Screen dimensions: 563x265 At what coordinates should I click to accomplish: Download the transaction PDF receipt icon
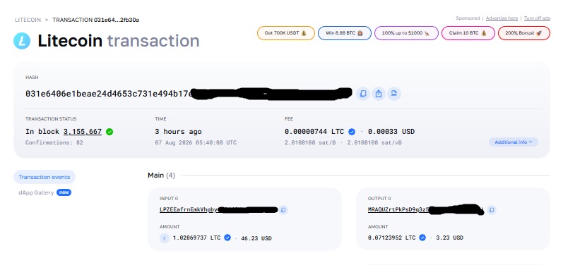394,94
